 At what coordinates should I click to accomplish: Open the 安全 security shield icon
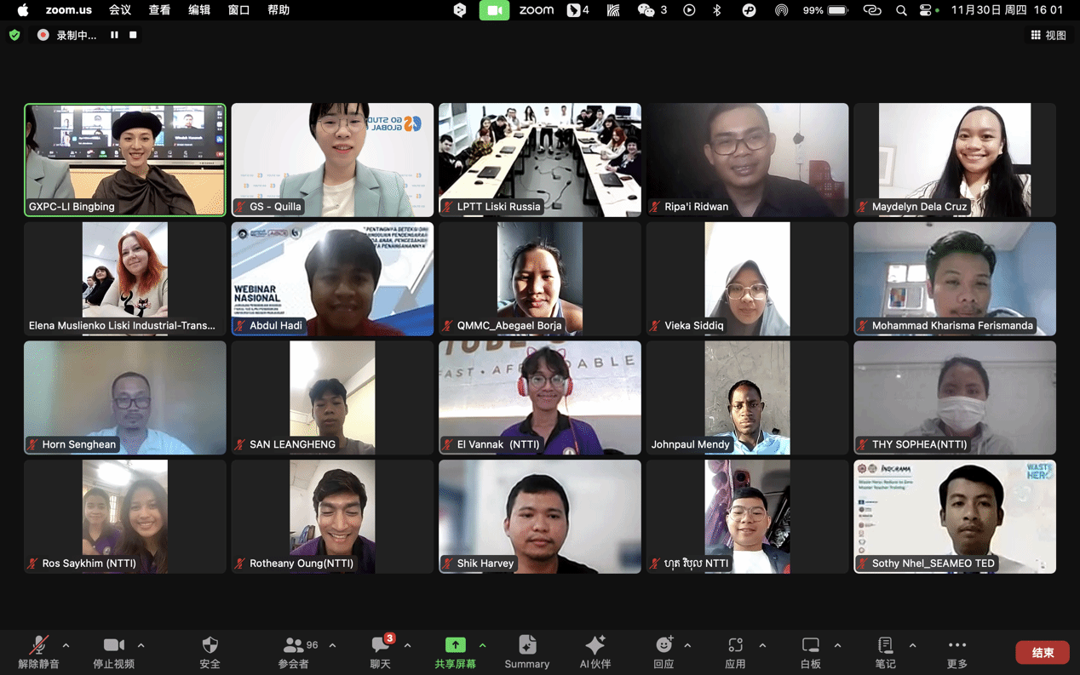(x=210, y=651)
